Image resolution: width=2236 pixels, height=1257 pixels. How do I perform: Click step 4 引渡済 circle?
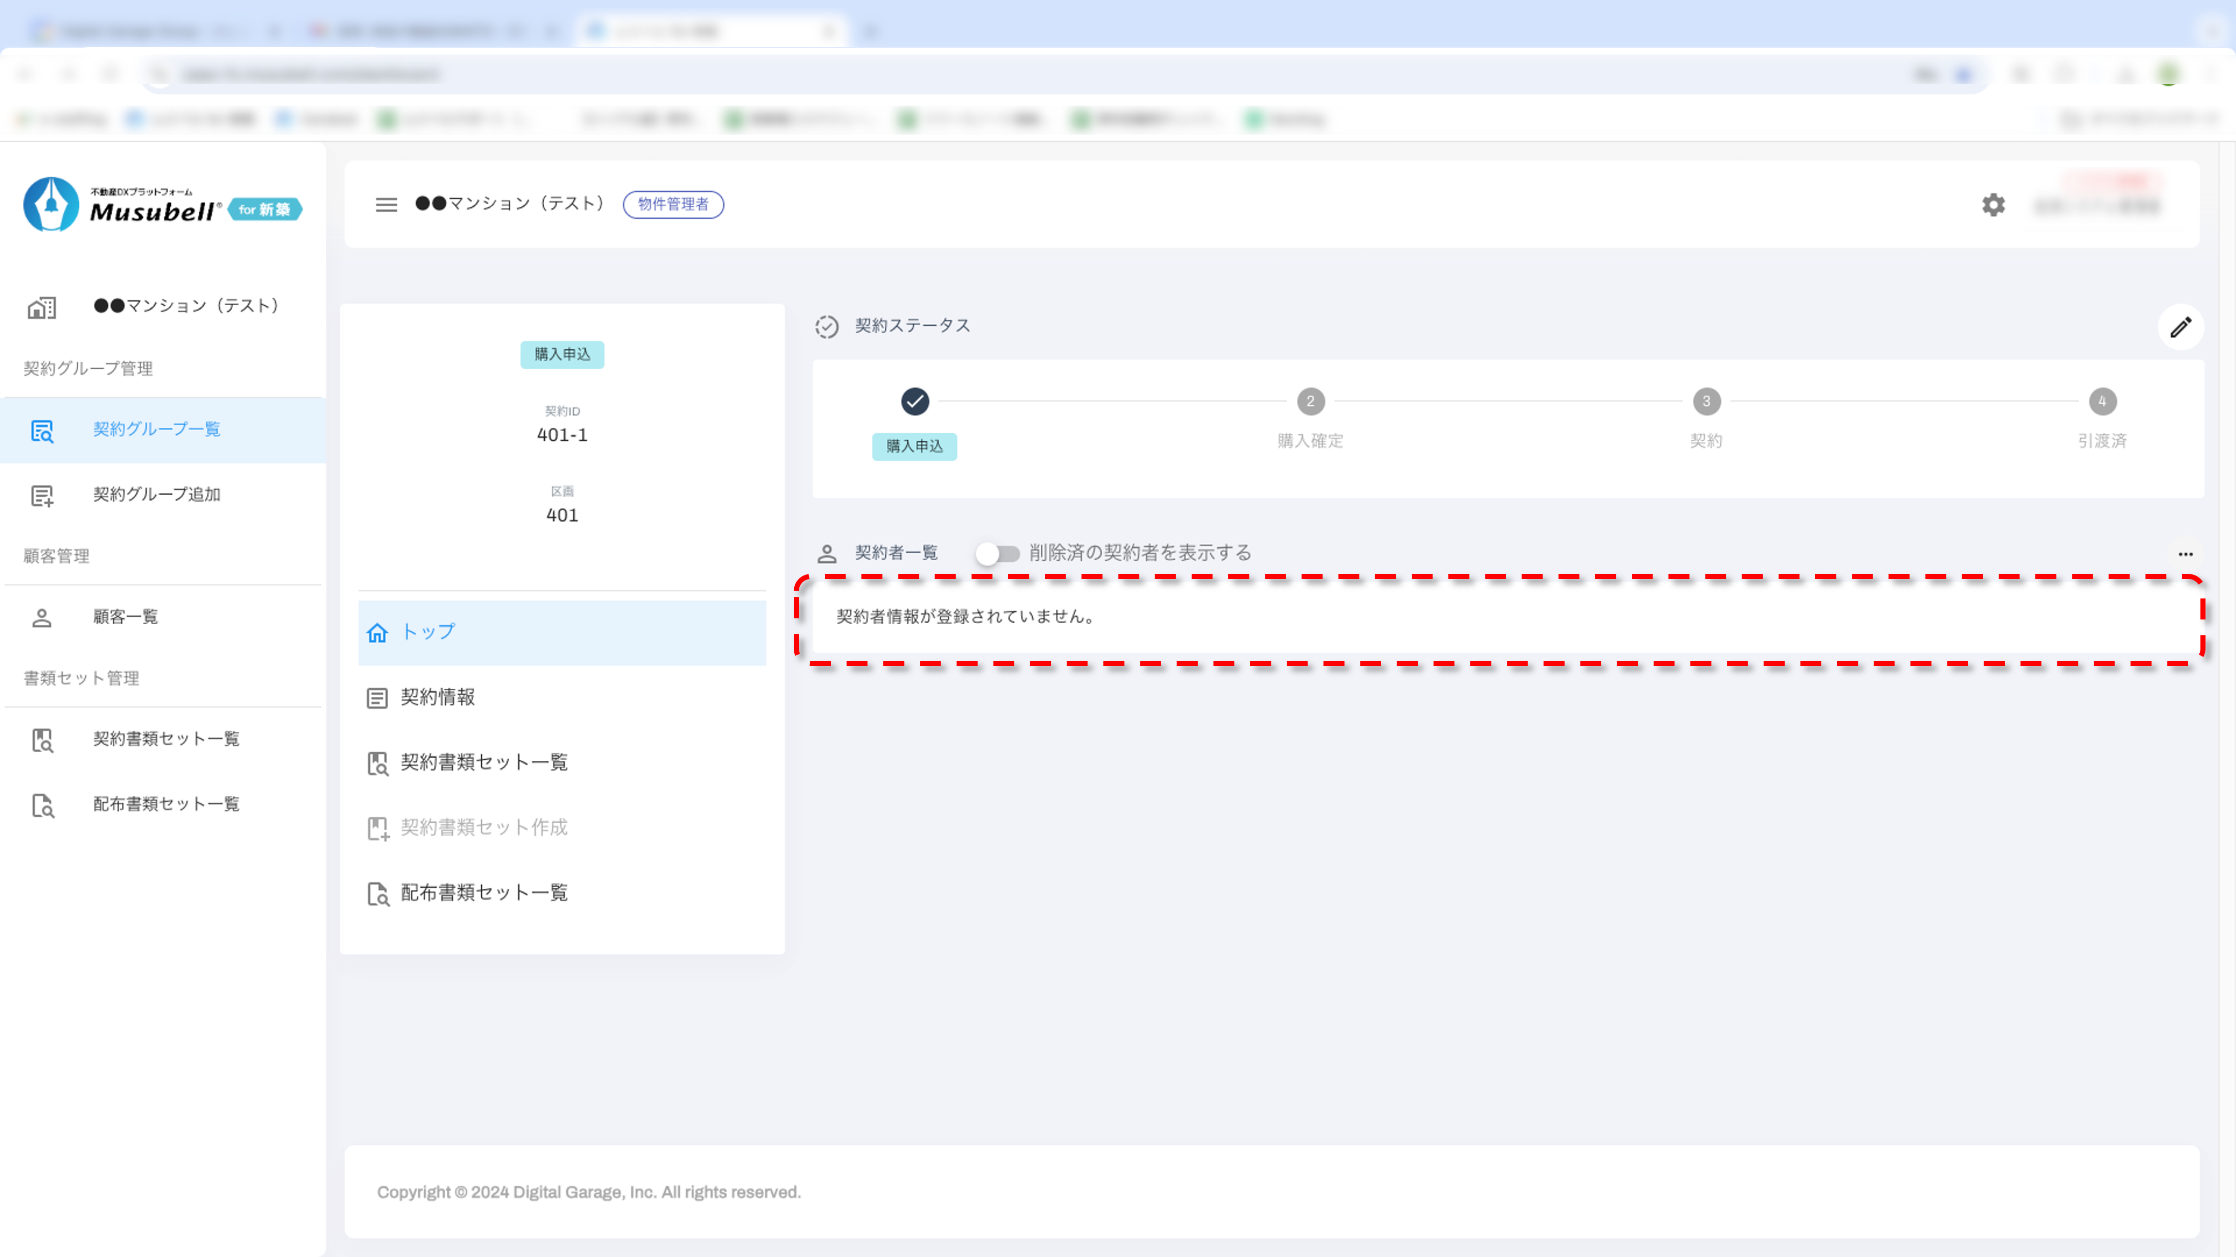pyautogui.click(x=2101, y=402)
